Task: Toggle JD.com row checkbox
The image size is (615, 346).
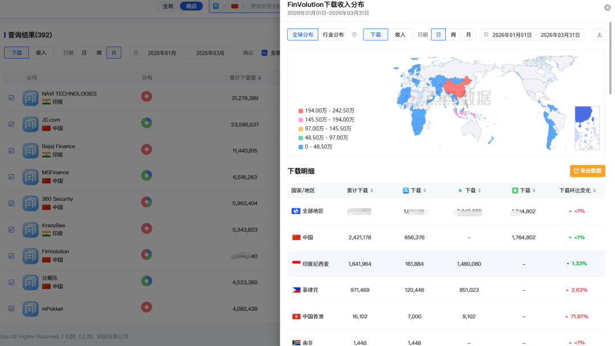Action: [11, 124]
